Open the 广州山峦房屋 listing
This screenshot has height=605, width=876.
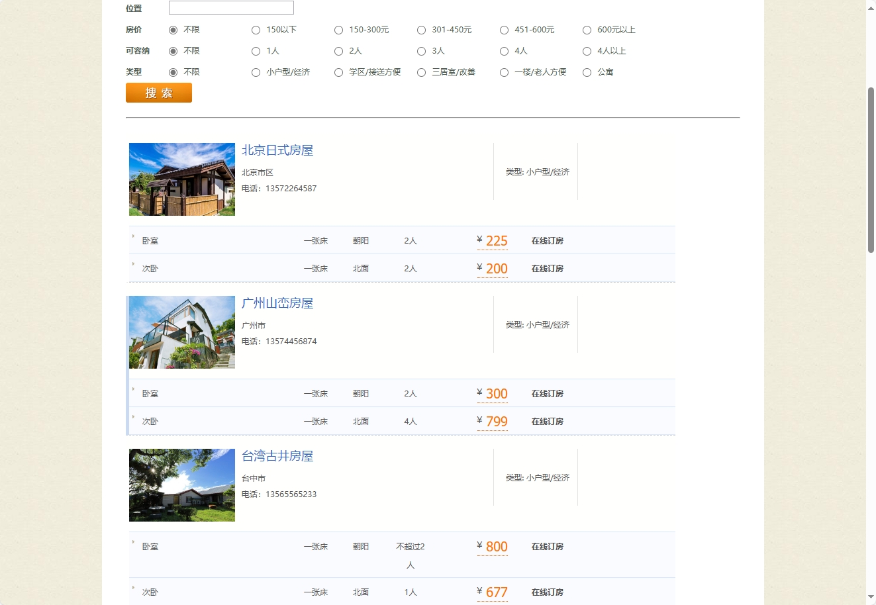click(277, 303)
